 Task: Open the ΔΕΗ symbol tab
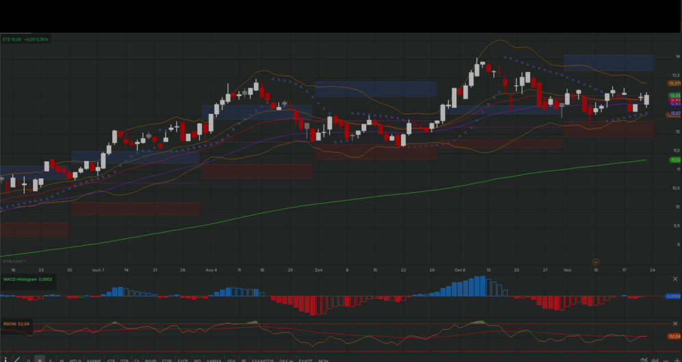[x=231, y=360]
